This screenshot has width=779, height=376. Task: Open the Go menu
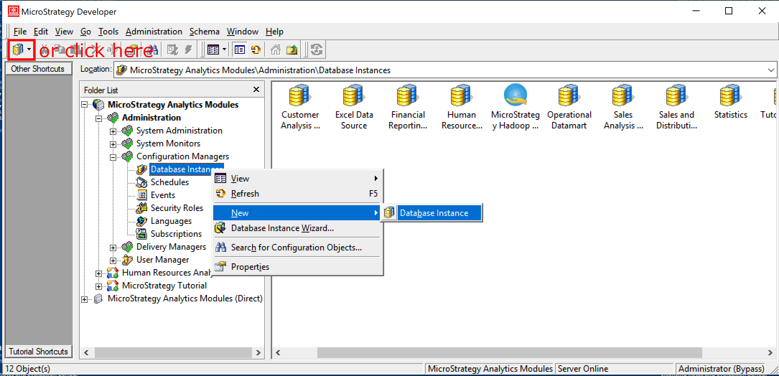point(85,32)
